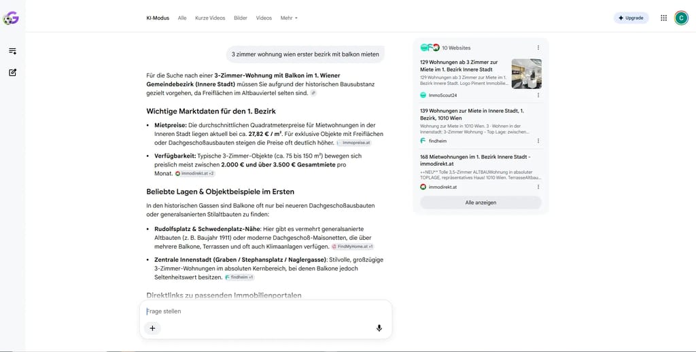Screen dimensions: 696x352
Task: Open the AI mode history list icon
Action: 12,51
